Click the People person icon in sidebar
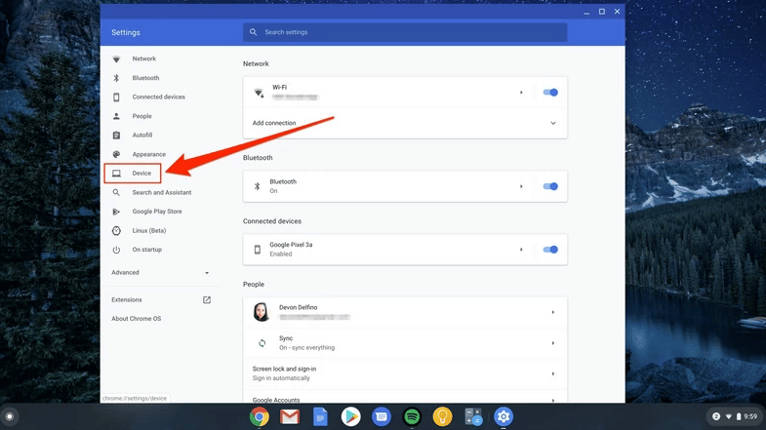766x430 pixels. pyautogui.click(x=116, y=116)
